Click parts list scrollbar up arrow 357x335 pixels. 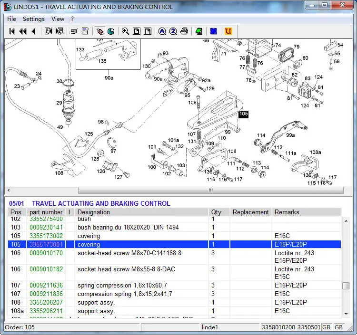[x=346, y=221]
